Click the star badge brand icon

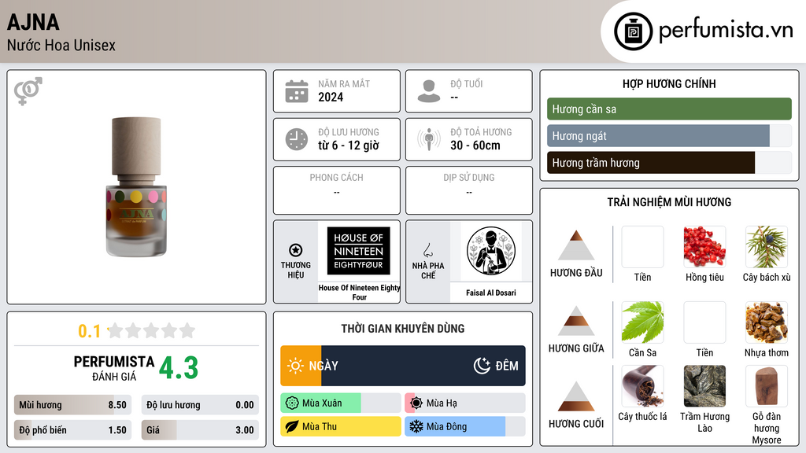click(x=296, y=250)
